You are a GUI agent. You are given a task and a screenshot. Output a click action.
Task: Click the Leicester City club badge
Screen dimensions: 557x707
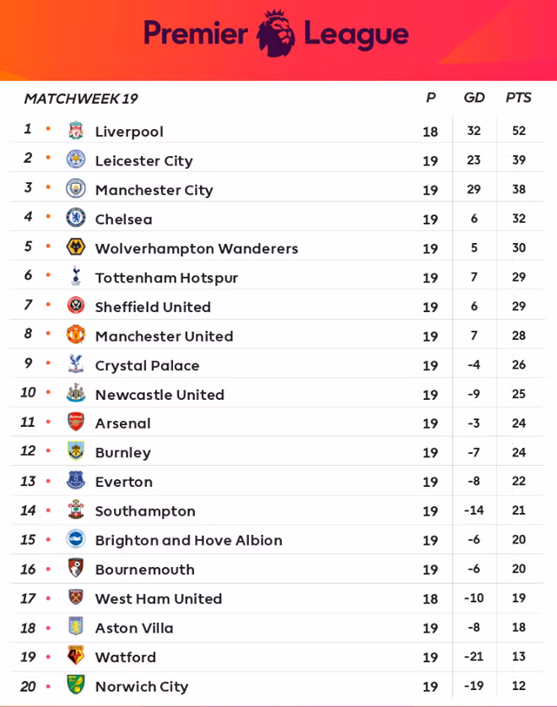click(76, 159)
